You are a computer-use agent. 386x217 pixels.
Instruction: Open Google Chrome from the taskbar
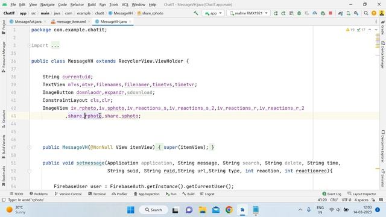pyautogui.click(x=229, y=210)
